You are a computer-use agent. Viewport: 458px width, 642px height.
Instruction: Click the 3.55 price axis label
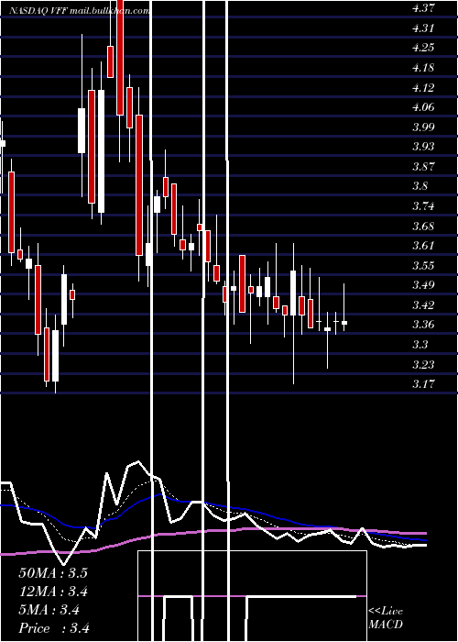(423, 265)
